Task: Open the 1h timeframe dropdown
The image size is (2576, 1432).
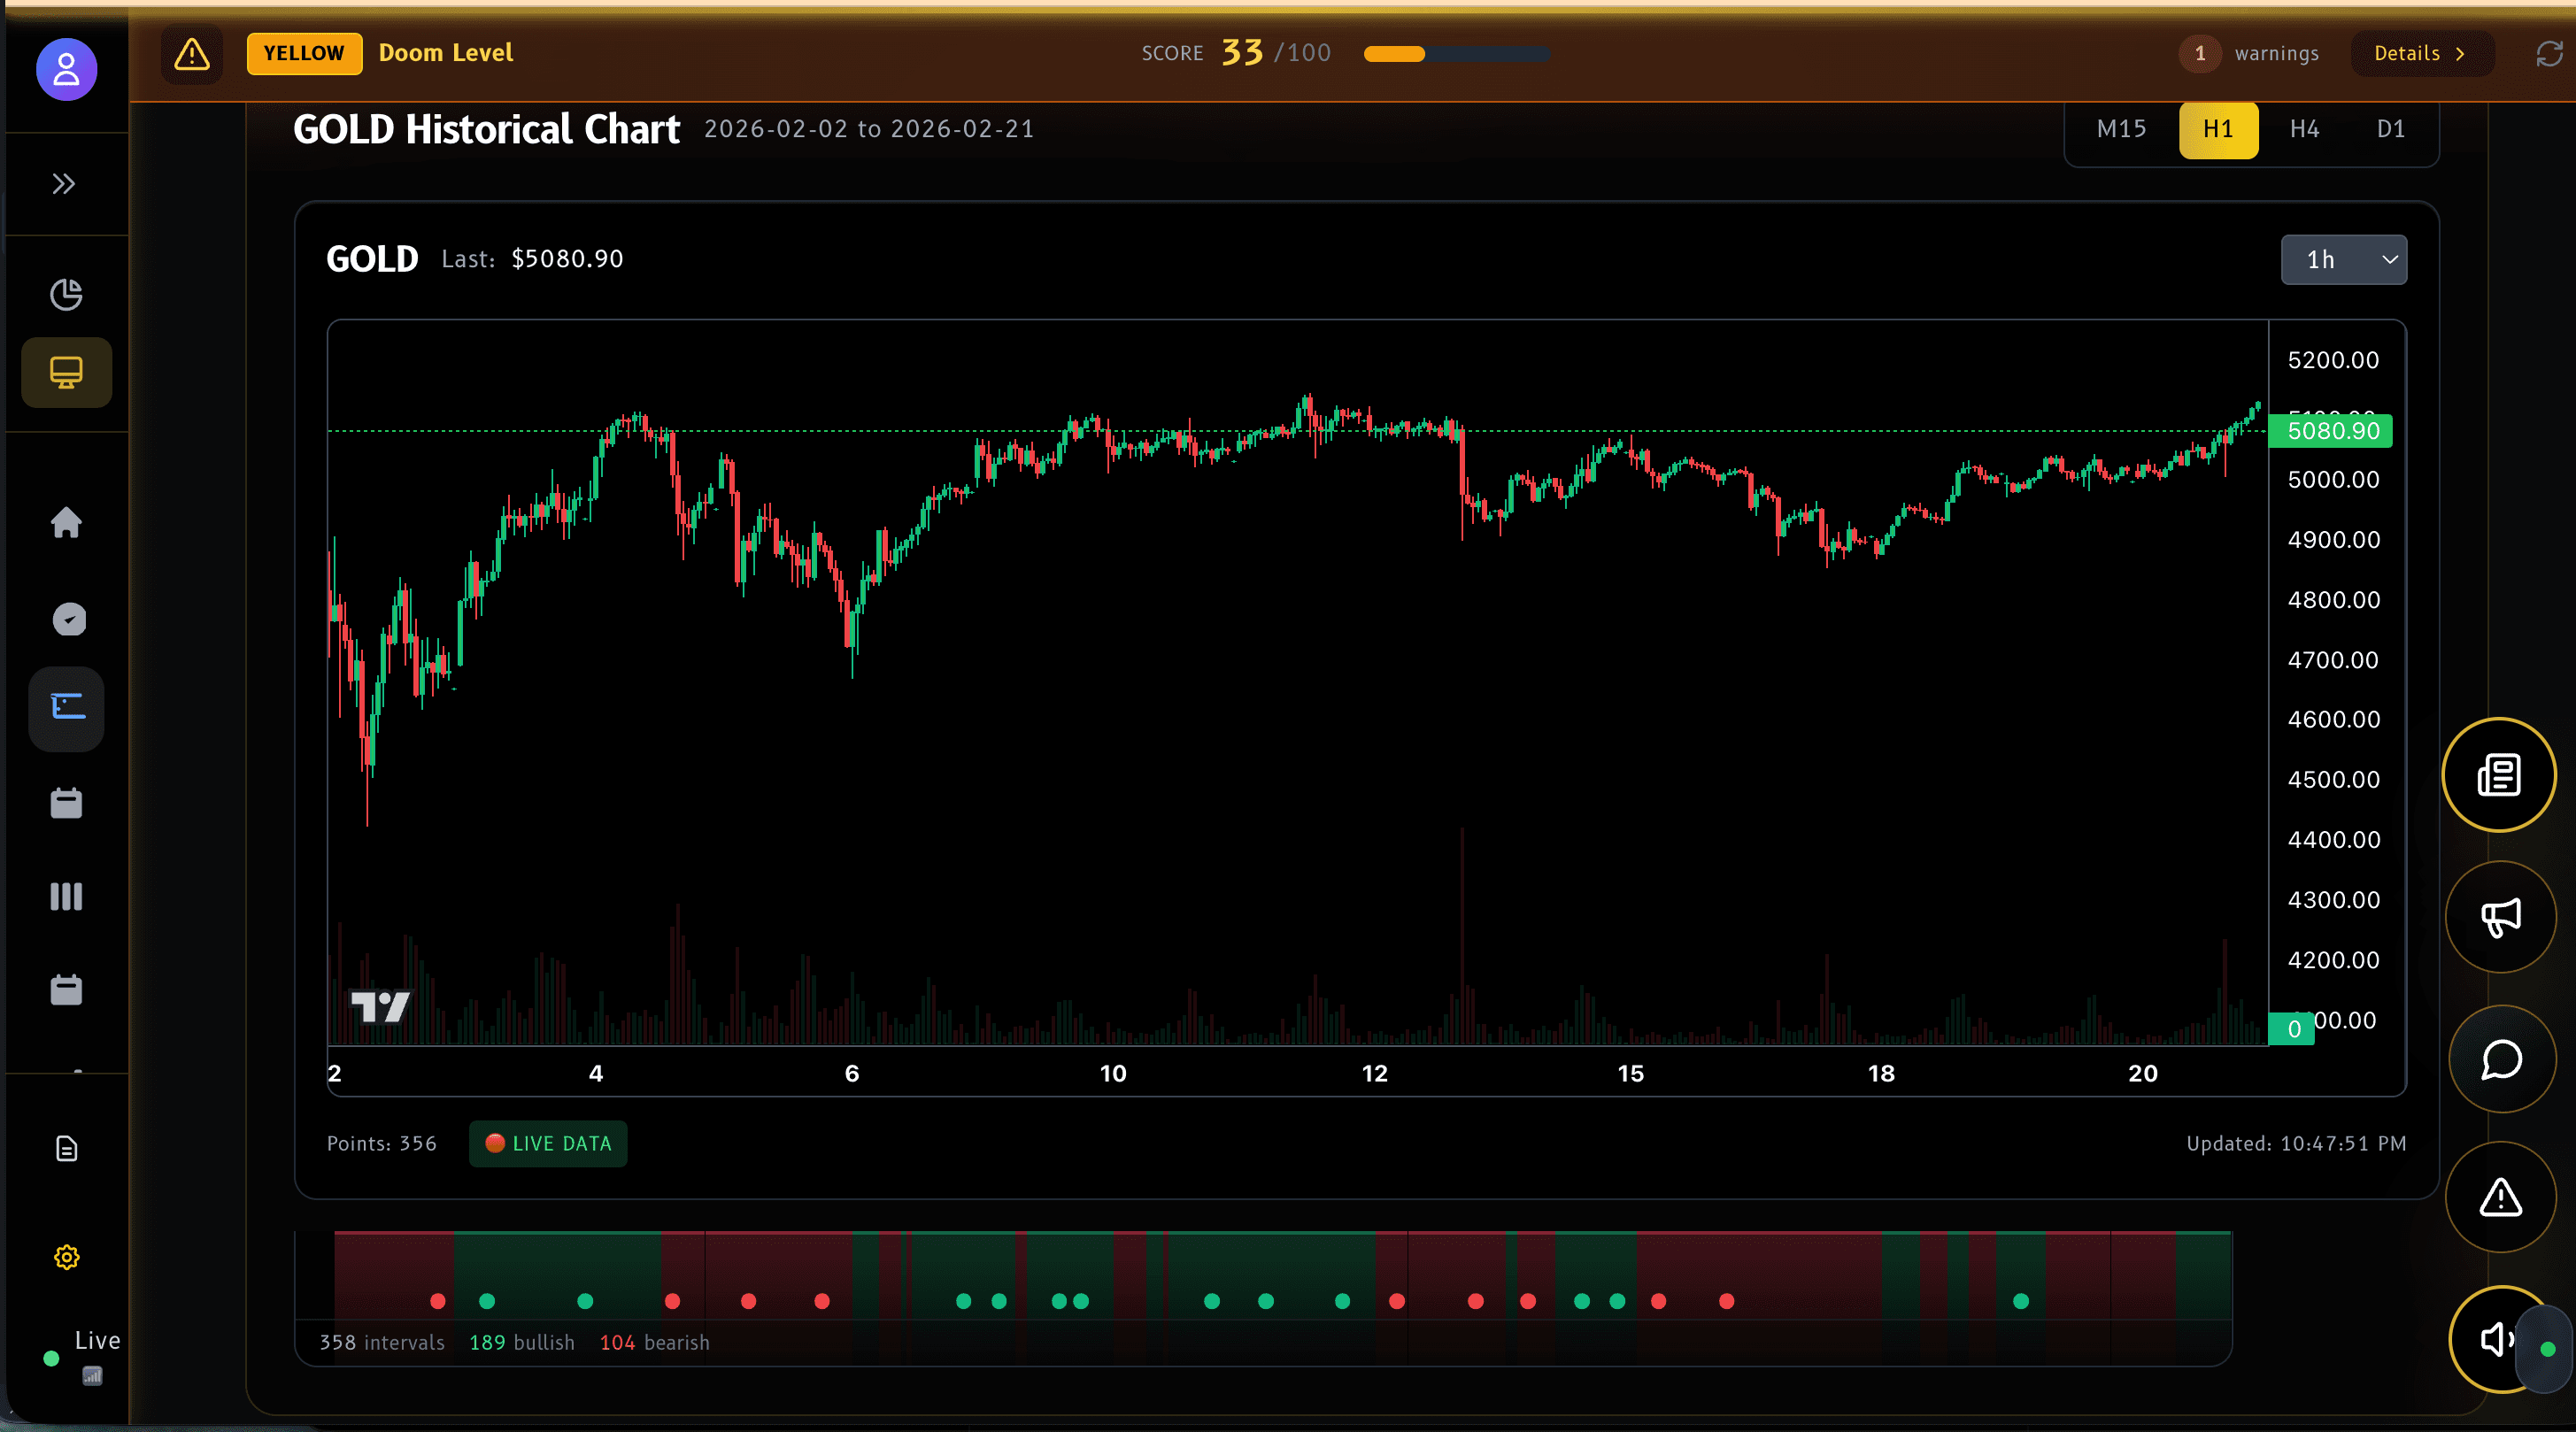Action: (x=2344, y=259)
